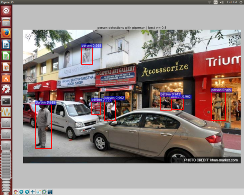The image size is (244, 195).
Task: Open System Settings gear in launcher
Action: tap(6, 89)
